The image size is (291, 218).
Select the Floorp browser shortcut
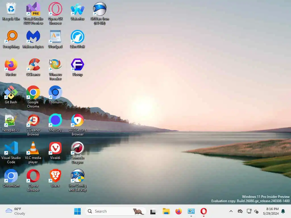point(77,67)
